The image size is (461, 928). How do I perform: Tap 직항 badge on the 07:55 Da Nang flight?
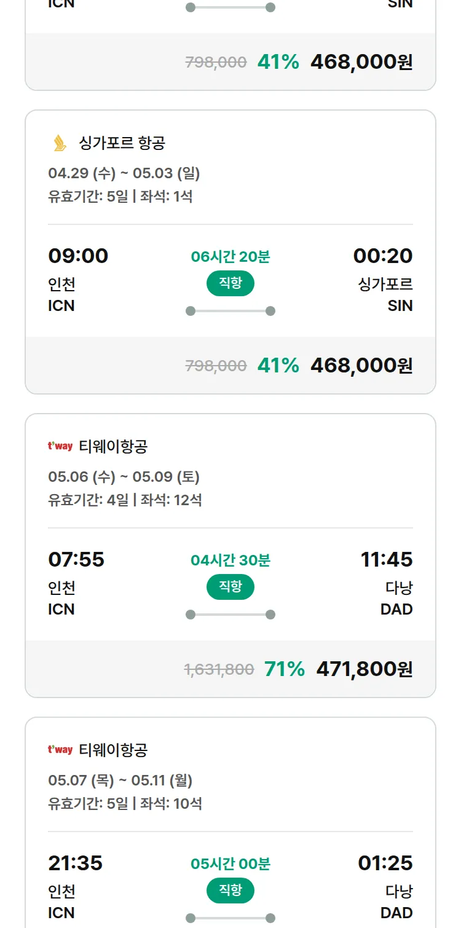230,587
